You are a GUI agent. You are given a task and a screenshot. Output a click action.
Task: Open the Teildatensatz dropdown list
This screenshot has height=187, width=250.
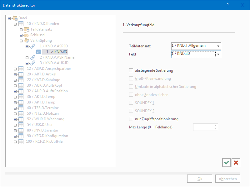pos(218,46)
